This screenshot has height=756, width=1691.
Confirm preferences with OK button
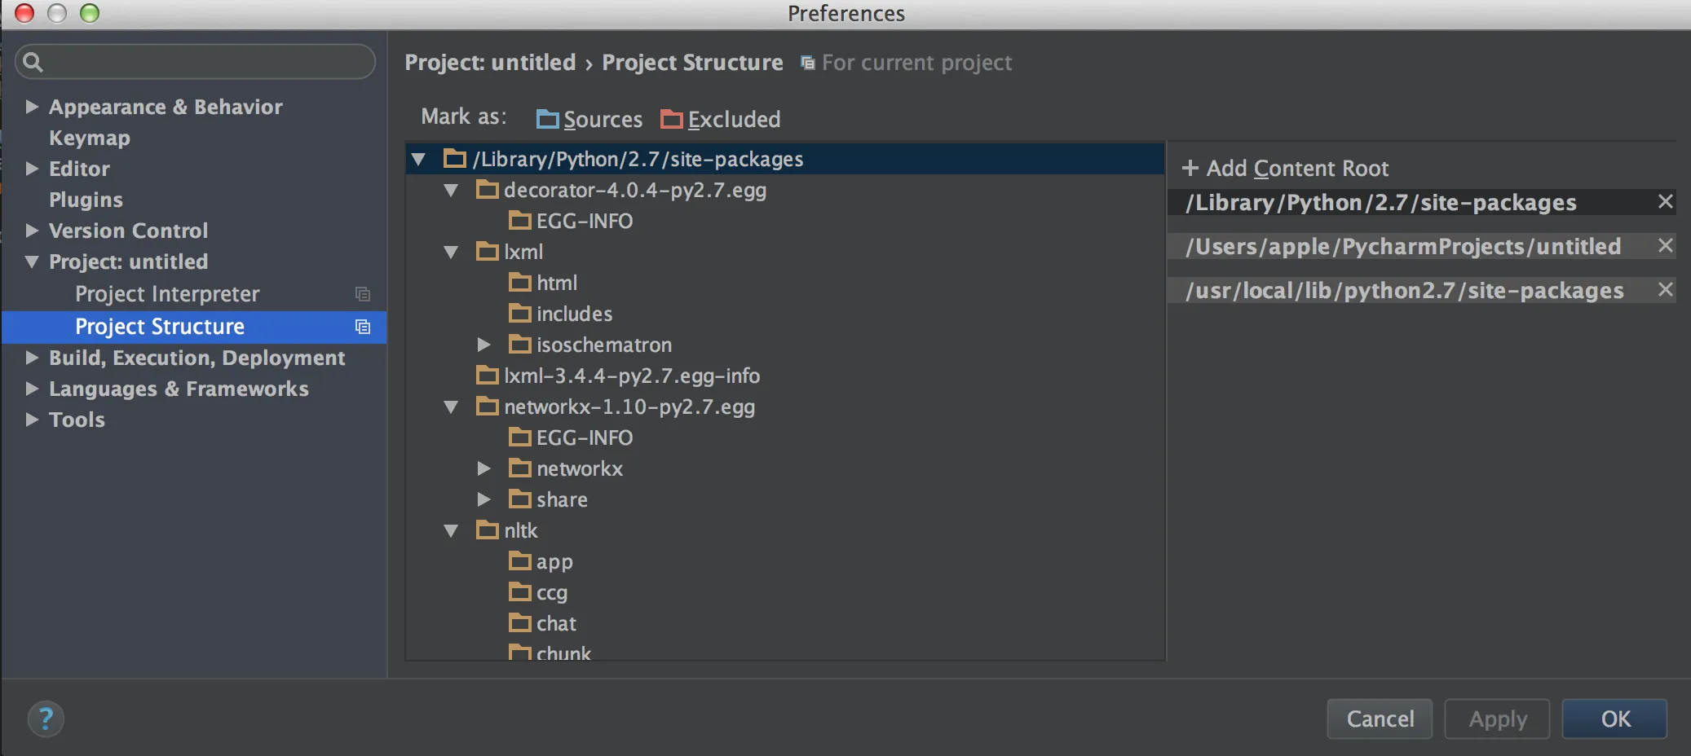coord(1614,719)
